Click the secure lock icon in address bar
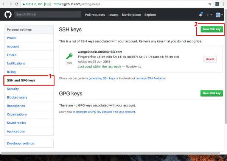Viewport: 227px width, 161px height. pos(23,4)
